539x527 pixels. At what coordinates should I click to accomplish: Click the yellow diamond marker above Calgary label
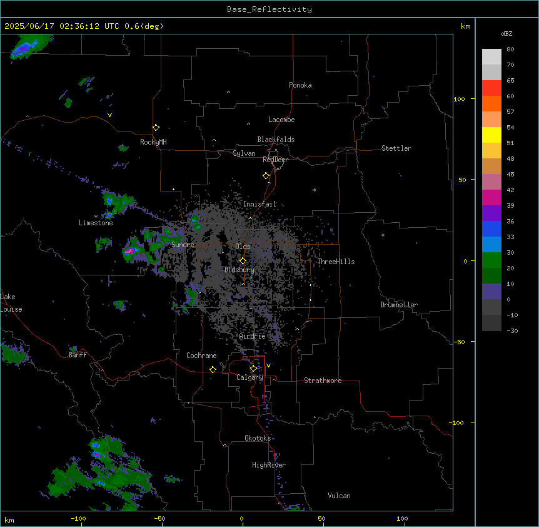(x=253, y=369)
